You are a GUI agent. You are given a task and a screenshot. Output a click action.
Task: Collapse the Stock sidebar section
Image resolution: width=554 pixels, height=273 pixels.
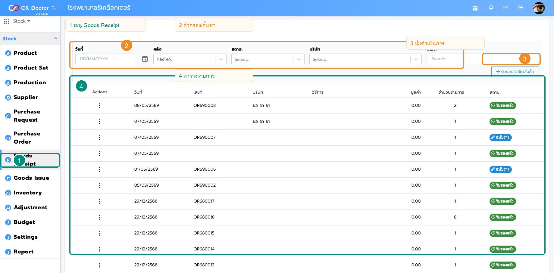tap(30, 39)
